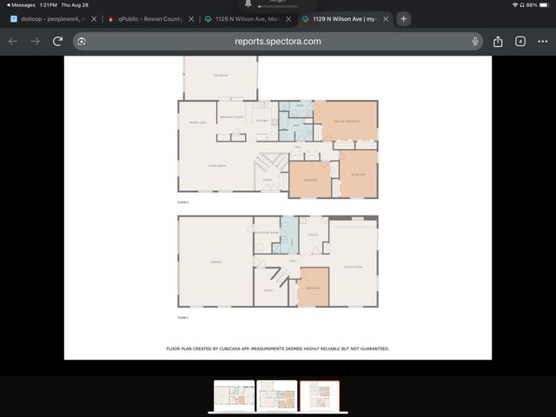Reload the current page
The image size is (556, 417).
57,41
